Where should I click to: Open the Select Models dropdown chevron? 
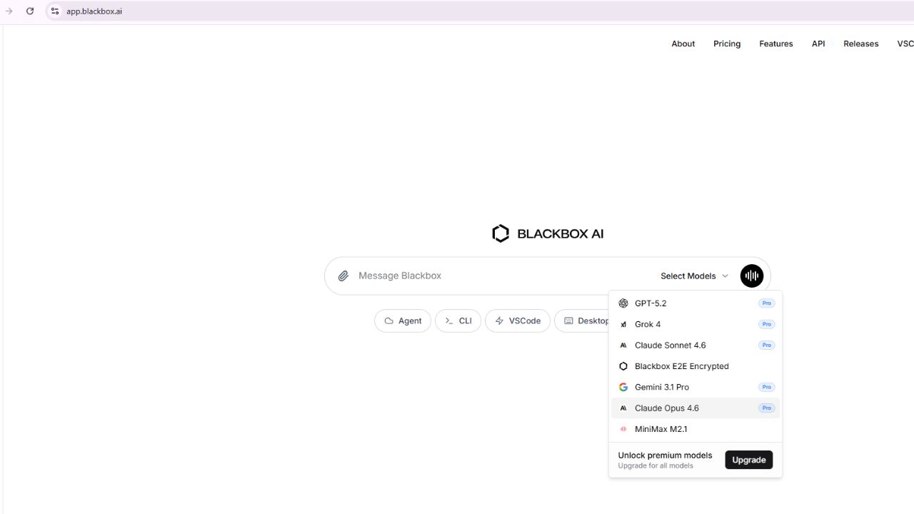coord(725,276)
